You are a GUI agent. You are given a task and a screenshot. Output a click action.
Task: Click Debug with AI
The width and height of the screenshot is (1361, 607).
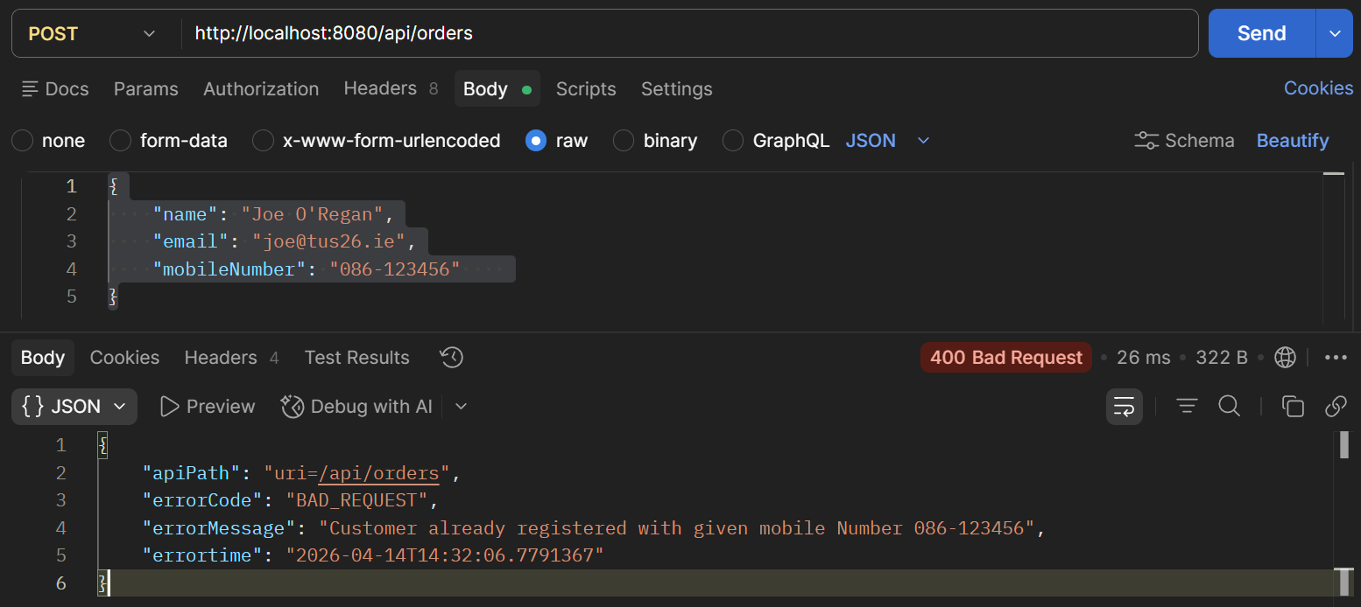point(356,406)
